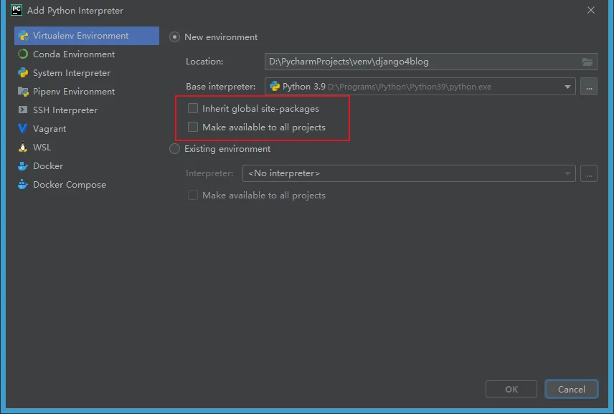Image resolution: width=614 pixels, height=414 pixels.
Task: Click the Cancel button
Action: [571, 389]
